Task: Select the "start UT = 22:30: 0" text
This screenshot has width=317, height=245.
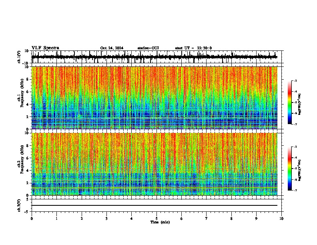Action: (193, 48)
